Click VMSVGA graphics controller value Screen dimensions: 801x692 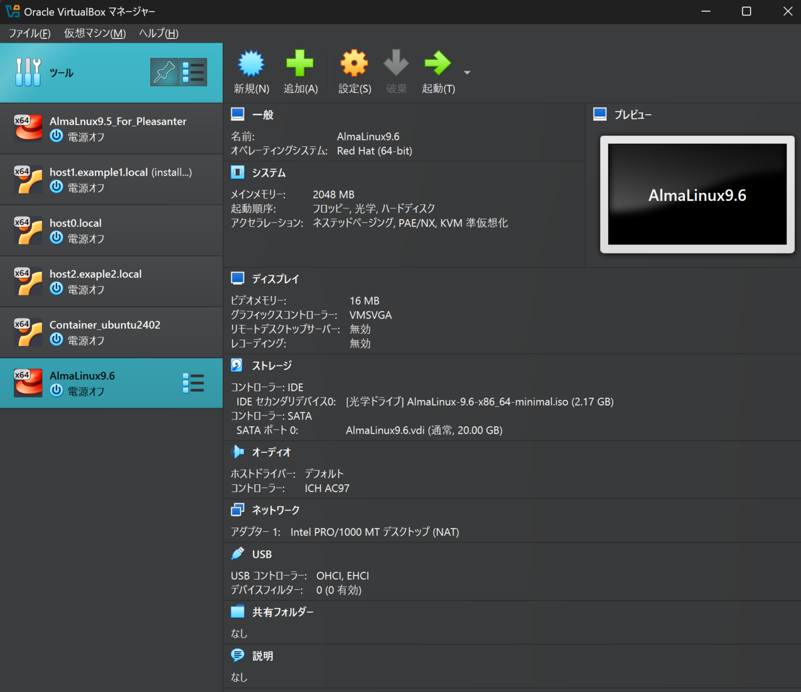pyautogui.click(x=370, y=315)
